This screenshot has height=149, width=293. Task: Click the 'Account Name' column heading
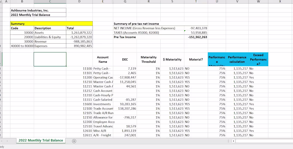tap(103, 59)
